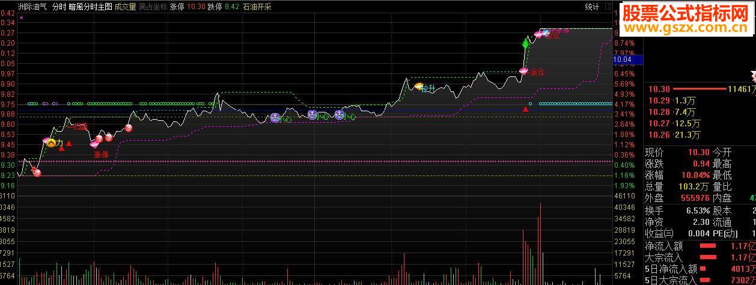The width and height of the screenshot is (756, 285).
Task: Click the 8.74% label on right axis
Action: tap(626, 43)
